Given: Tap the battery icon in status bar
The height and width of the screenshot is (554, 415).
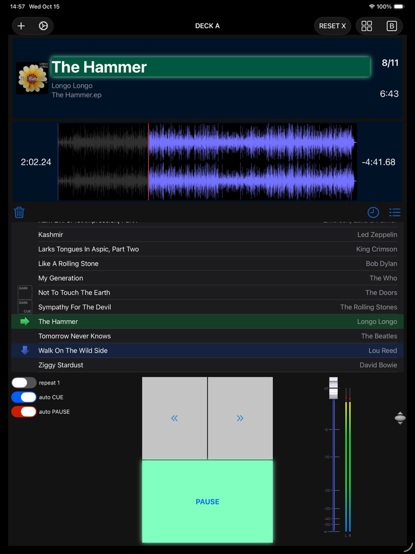Looking at the screenshot, I should (x=399, y=6).
